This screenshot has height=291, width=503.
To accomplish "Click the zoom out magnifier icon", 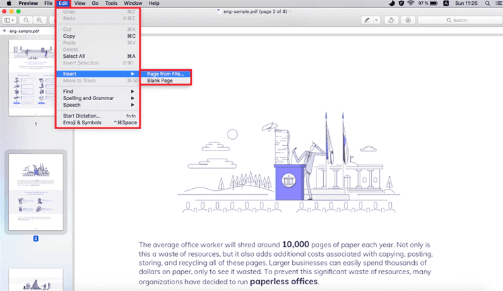I will (x=26, y=20).
